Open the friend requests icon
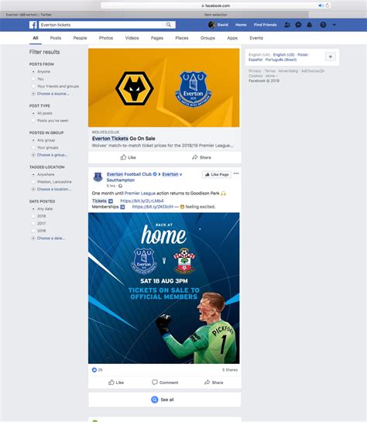The height and width of the screenshot is (422, 367). [287, 25]
